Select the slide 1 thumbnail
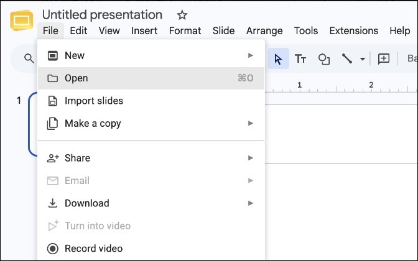 [x=33, y=124]
